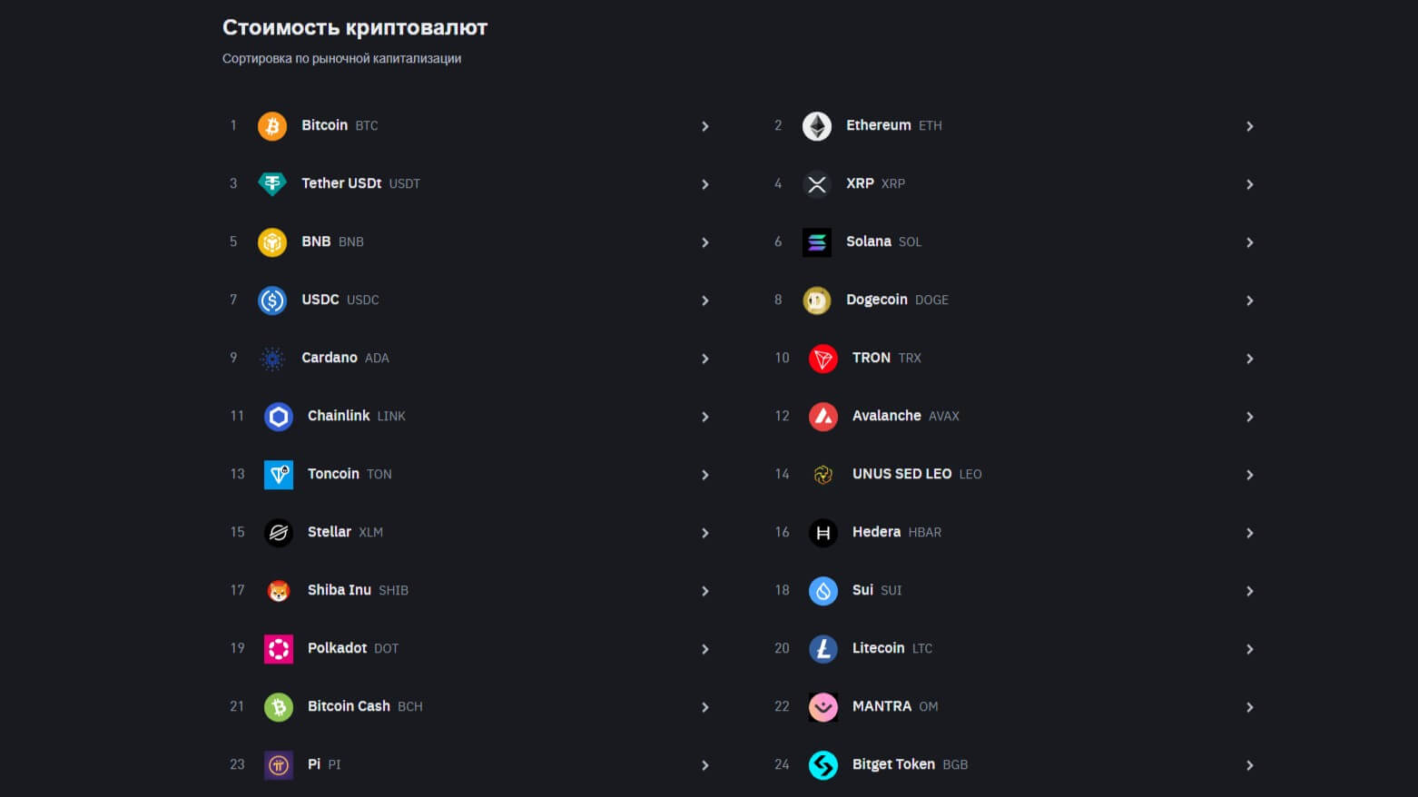Go to the Stellar XLM page
This screenshot has width=1418, height=797.
(x=330, y=532)
